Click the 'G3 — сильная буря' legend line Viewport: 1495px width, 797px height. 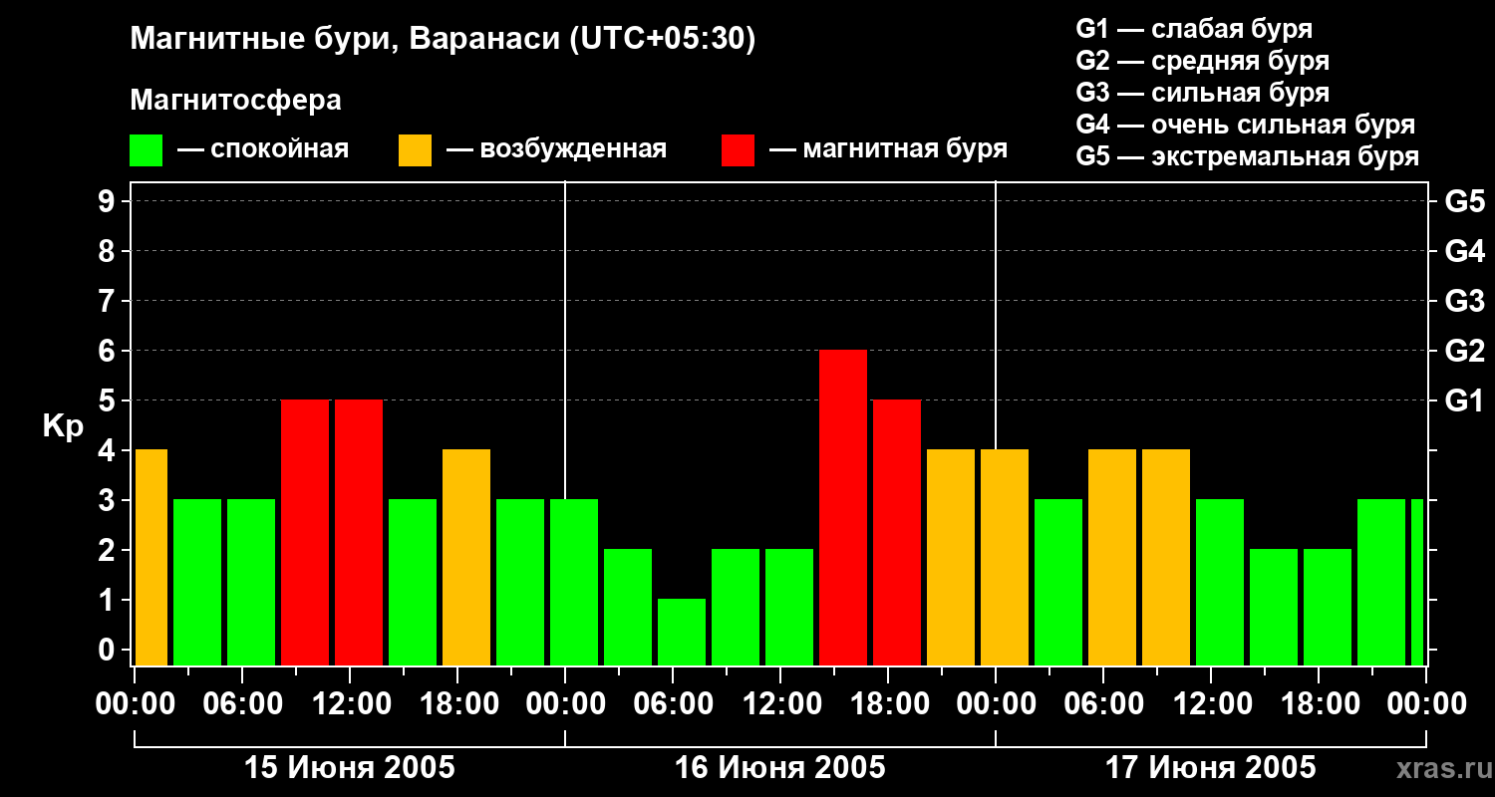(1202, 93)
